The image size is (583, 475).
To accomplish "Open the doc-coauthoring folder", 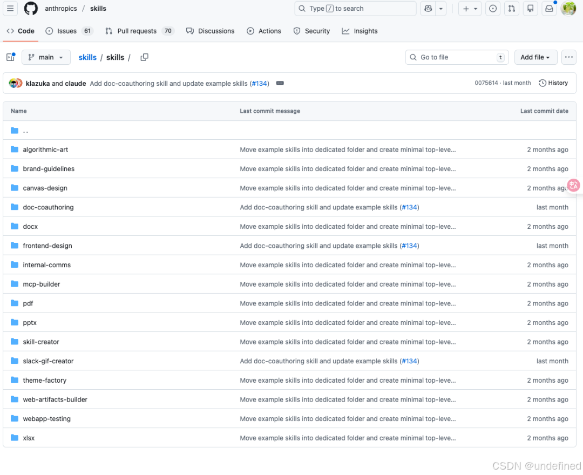I will [49, 207].
